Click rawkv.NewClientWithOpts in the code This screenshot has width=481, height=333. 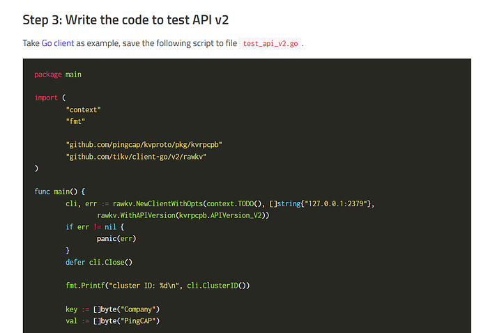click(x=158, y=203)
